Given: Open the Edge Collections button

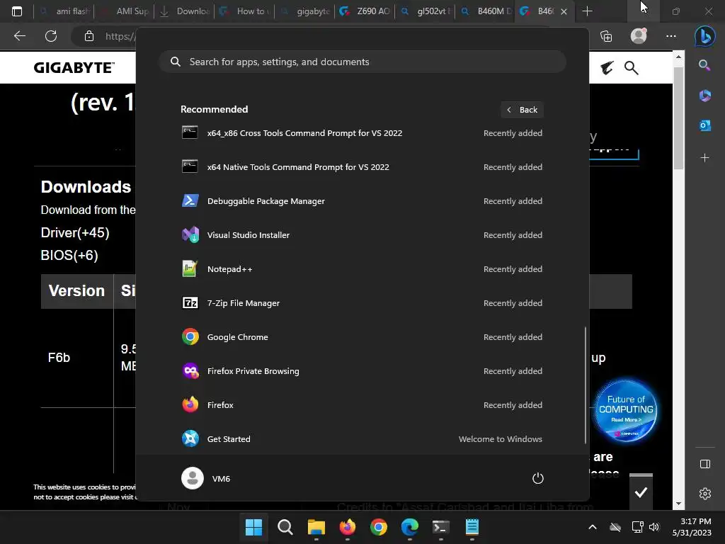Looking at the screenshot, I should (x=606, y=36).
